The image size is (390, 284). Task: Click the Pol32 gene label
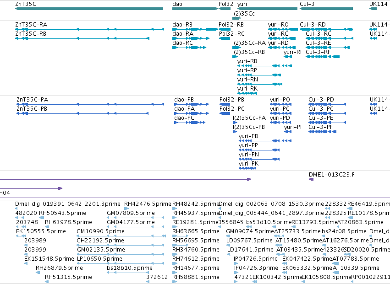coord(226,4)
